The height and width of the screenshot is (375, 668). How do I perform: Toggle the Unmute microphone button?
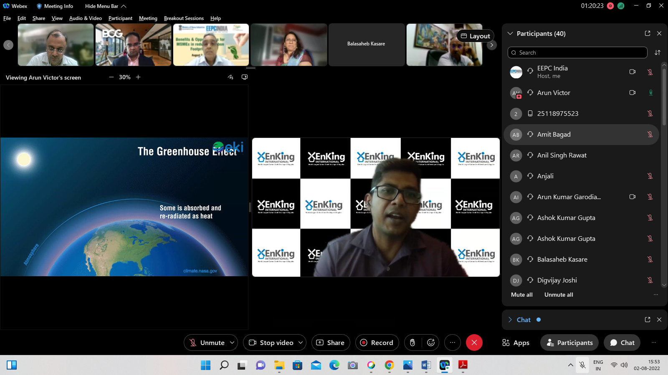(207, 342)
